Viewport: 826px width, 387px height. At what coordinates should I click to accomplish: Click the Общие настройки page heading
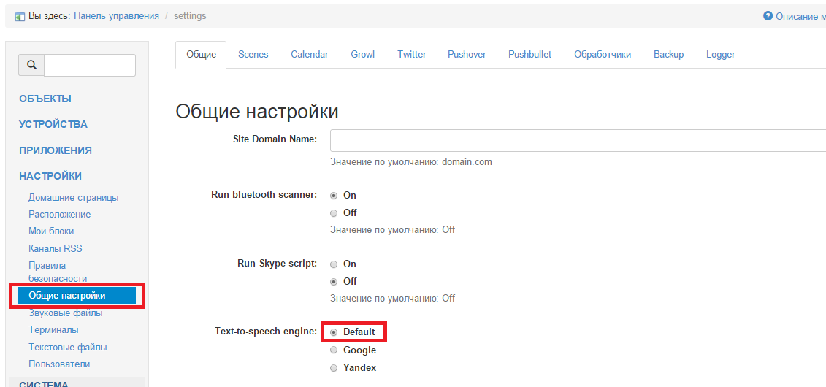point(256,112)
